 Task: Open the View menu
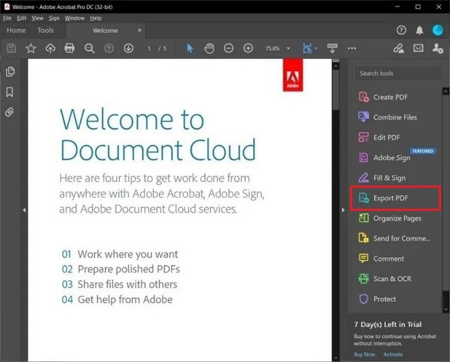coord(37,18)
